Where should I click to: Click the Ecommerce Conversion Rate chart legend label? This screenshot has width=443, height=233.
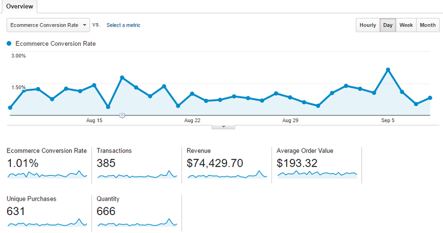click(x=56, y=44)
